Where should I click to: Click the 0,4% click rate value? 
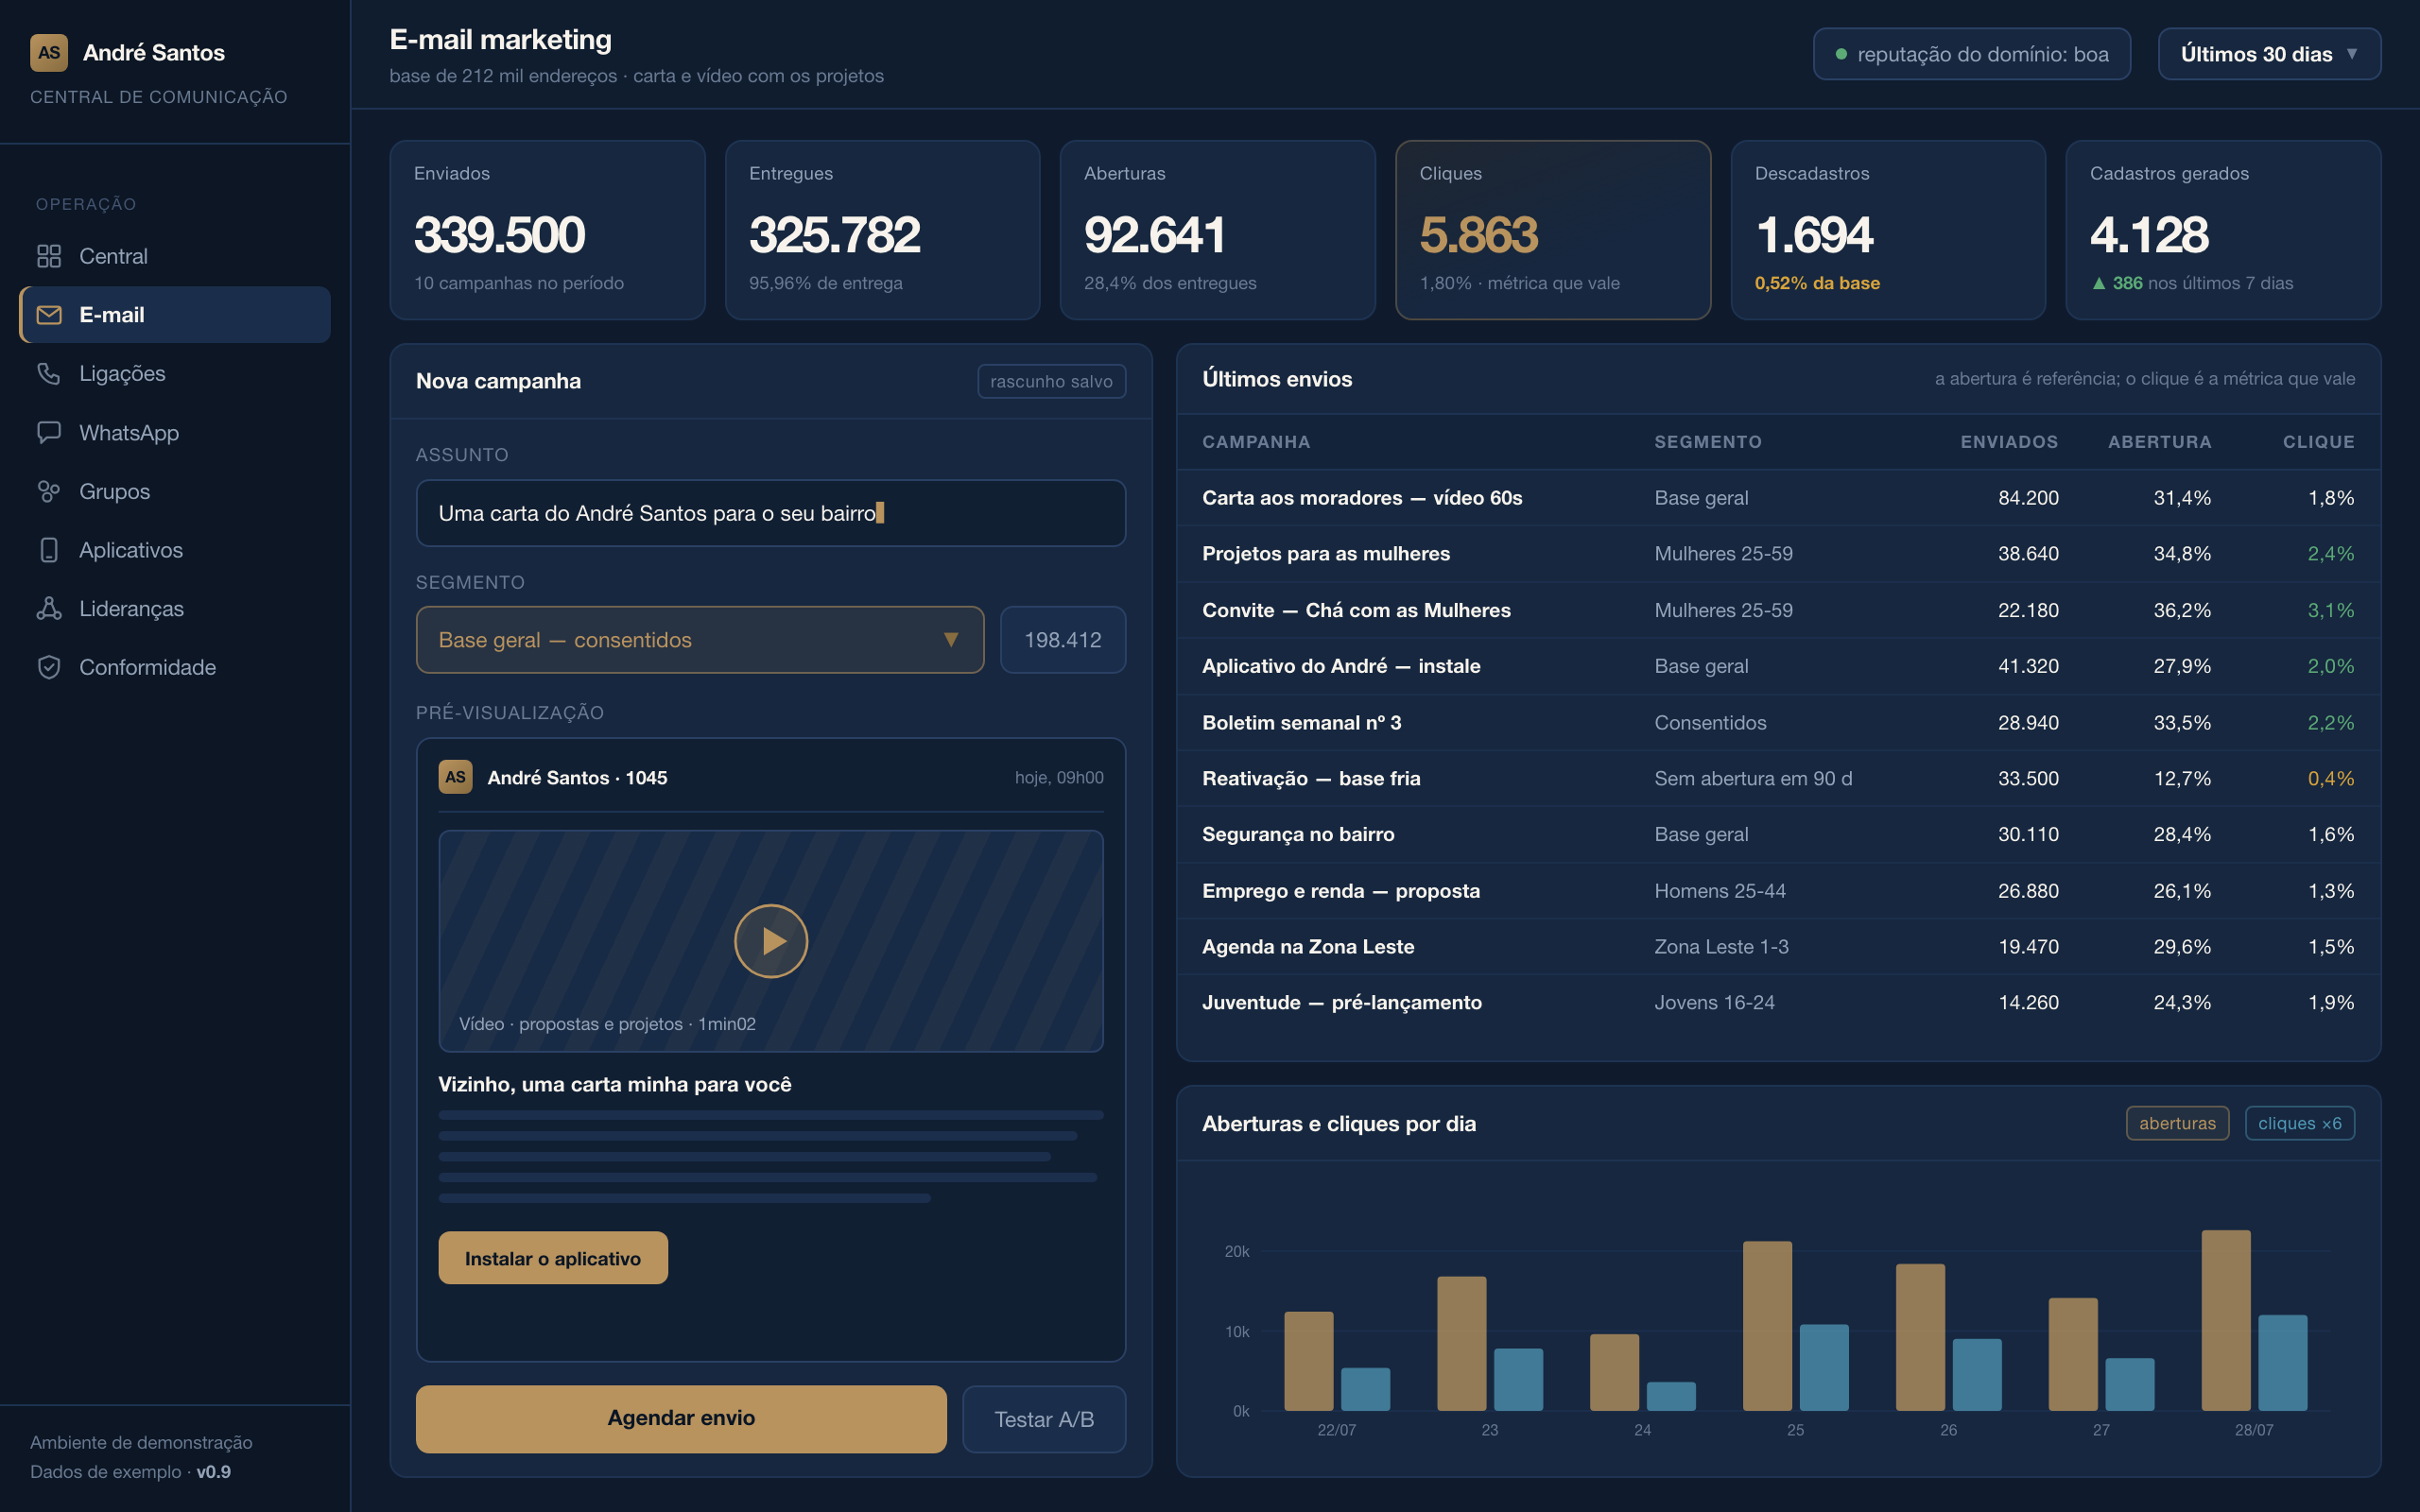[2330, 778]
